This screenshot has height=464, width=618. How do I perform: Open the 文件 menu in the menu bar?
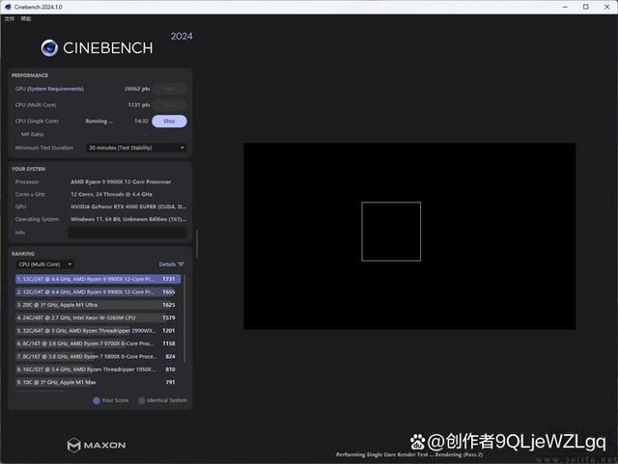[10, 19]
